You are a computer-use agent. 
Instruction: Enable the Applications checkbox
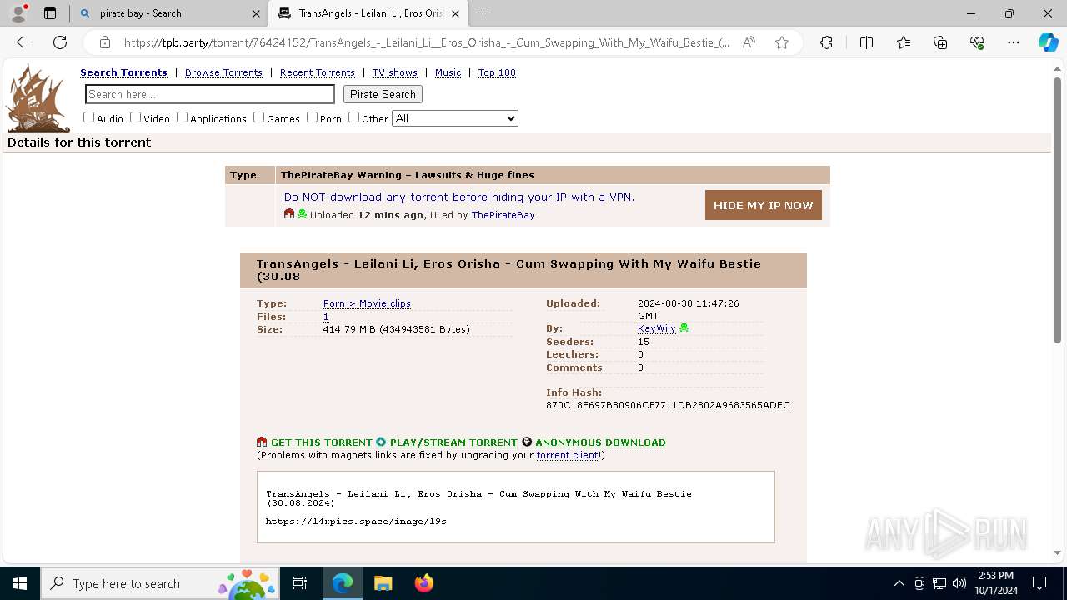pos(182,117)
